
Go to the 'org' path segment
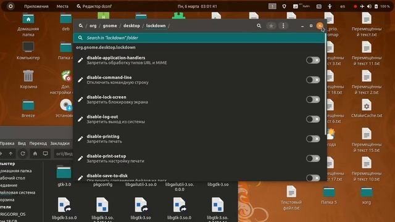[x=93, y=26]
